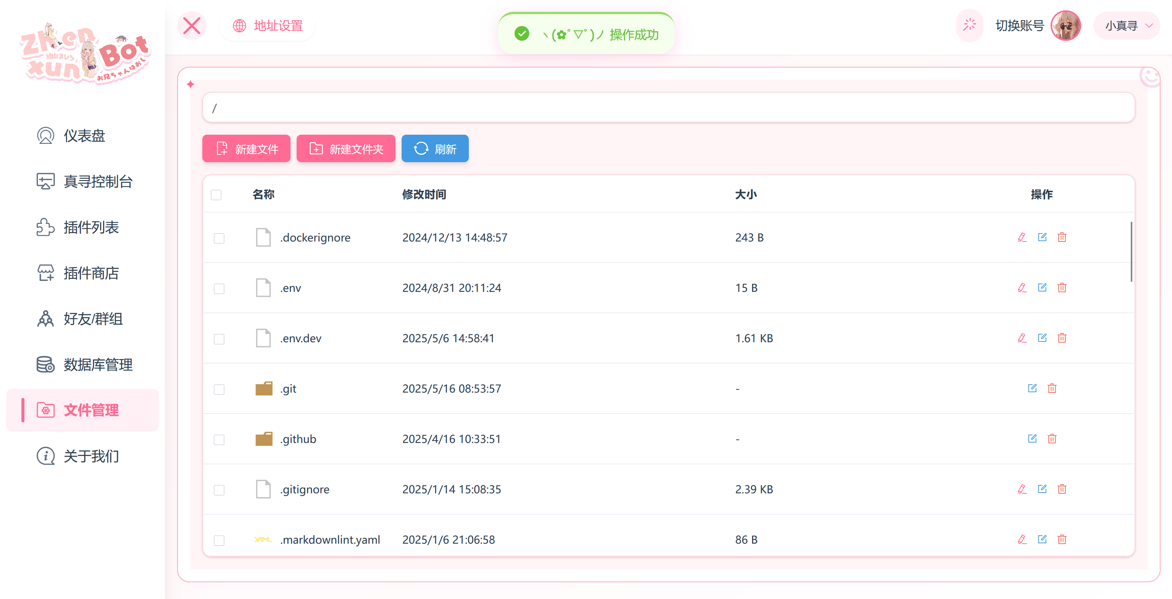Go to 插件商店 in sidebar
Viewport: 1172px width, 599px height.
tap(91, 273)
